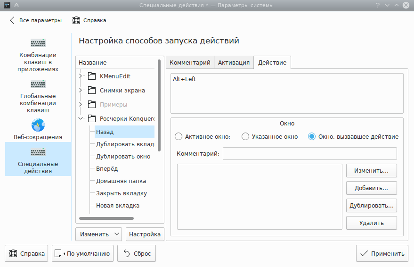Click the Снимки экрана folder icon
The width and height of the screenshot is (414, 267).
coord(91,90)
